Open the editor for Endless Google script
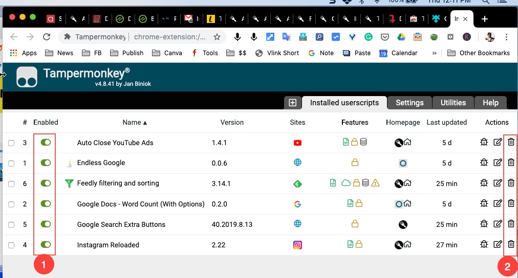The image size is (518, 278). click(498, 163)
